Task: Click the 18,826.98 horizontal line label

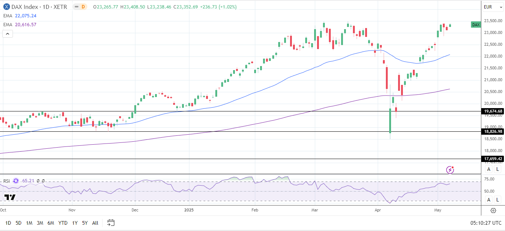Action: tap(493, 131)
